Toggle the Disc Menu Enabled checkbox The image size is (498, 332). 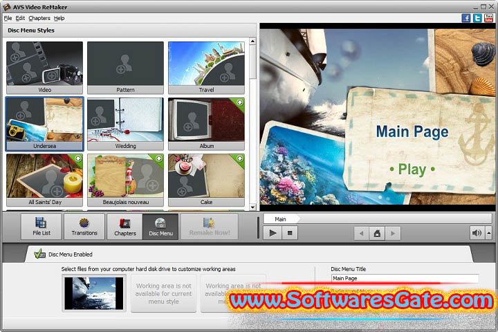[40, 254]
